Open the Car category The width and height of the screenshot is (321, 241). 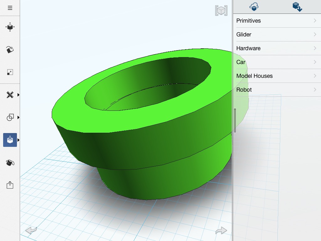tap(277, 62)
